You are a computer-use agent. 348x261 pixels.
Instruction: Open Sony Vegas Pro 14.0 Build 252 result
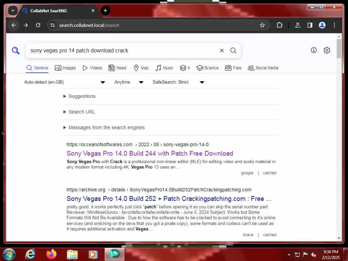click(x=169, y=198)
